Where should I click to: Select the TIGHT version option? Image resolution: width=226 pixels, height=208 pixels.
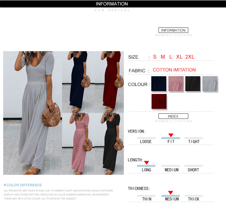[x=194, y=142]
